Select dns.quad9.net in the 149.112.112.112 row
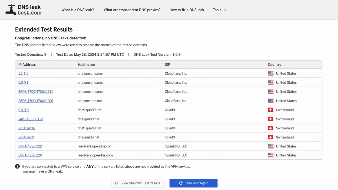The height and width of the screenshot is (190, 338). (x=88, y=119)
